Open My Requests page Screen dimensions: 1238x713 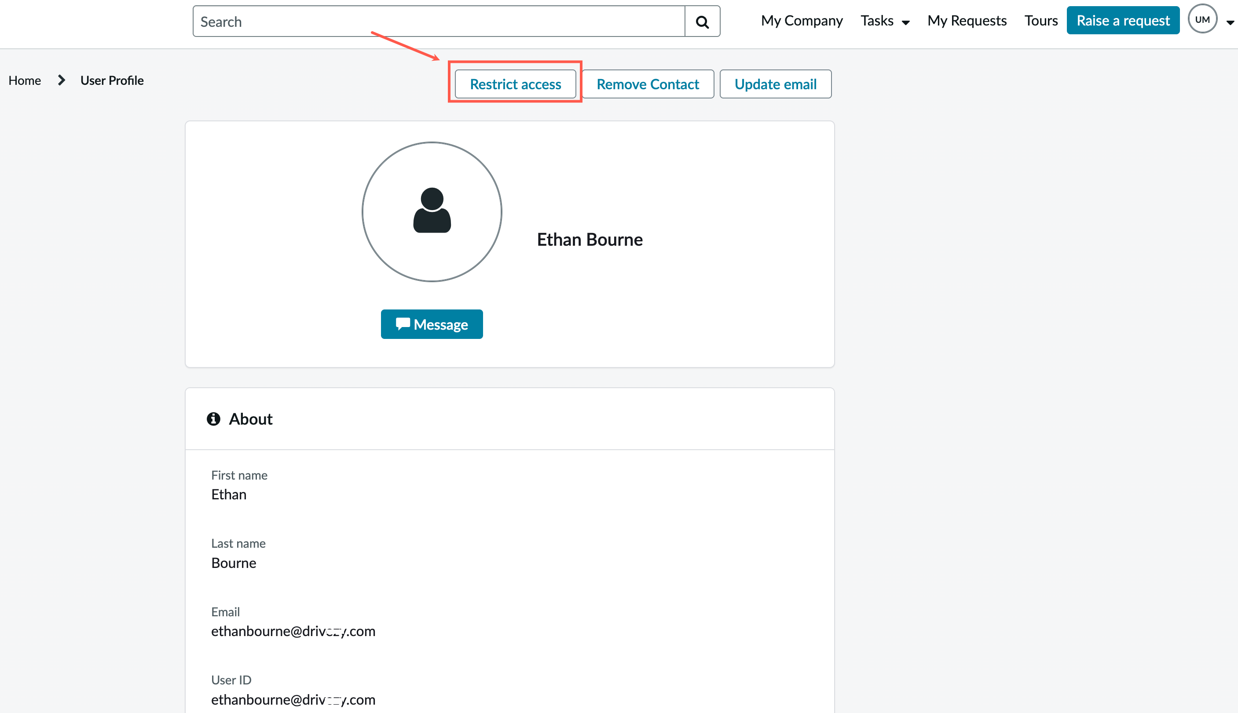[x=967, y=21]
